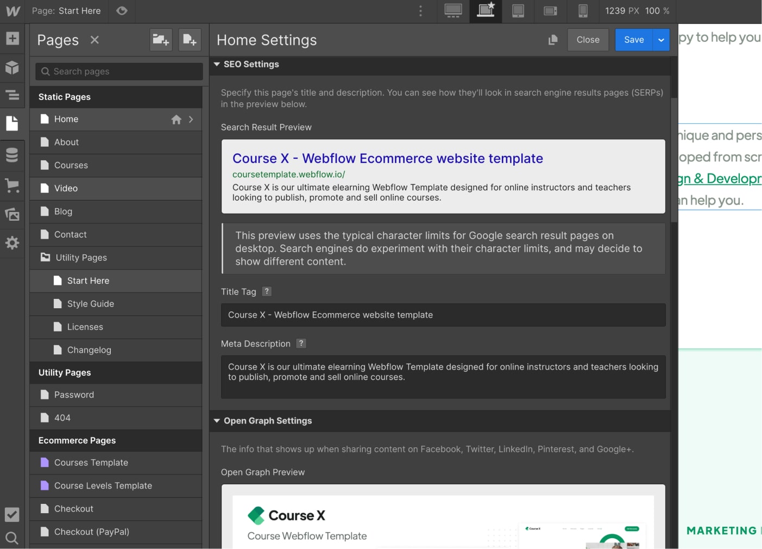Open the Audit panel checkmark icon
This screenshot has width=762, height=549.
point(12,515)
